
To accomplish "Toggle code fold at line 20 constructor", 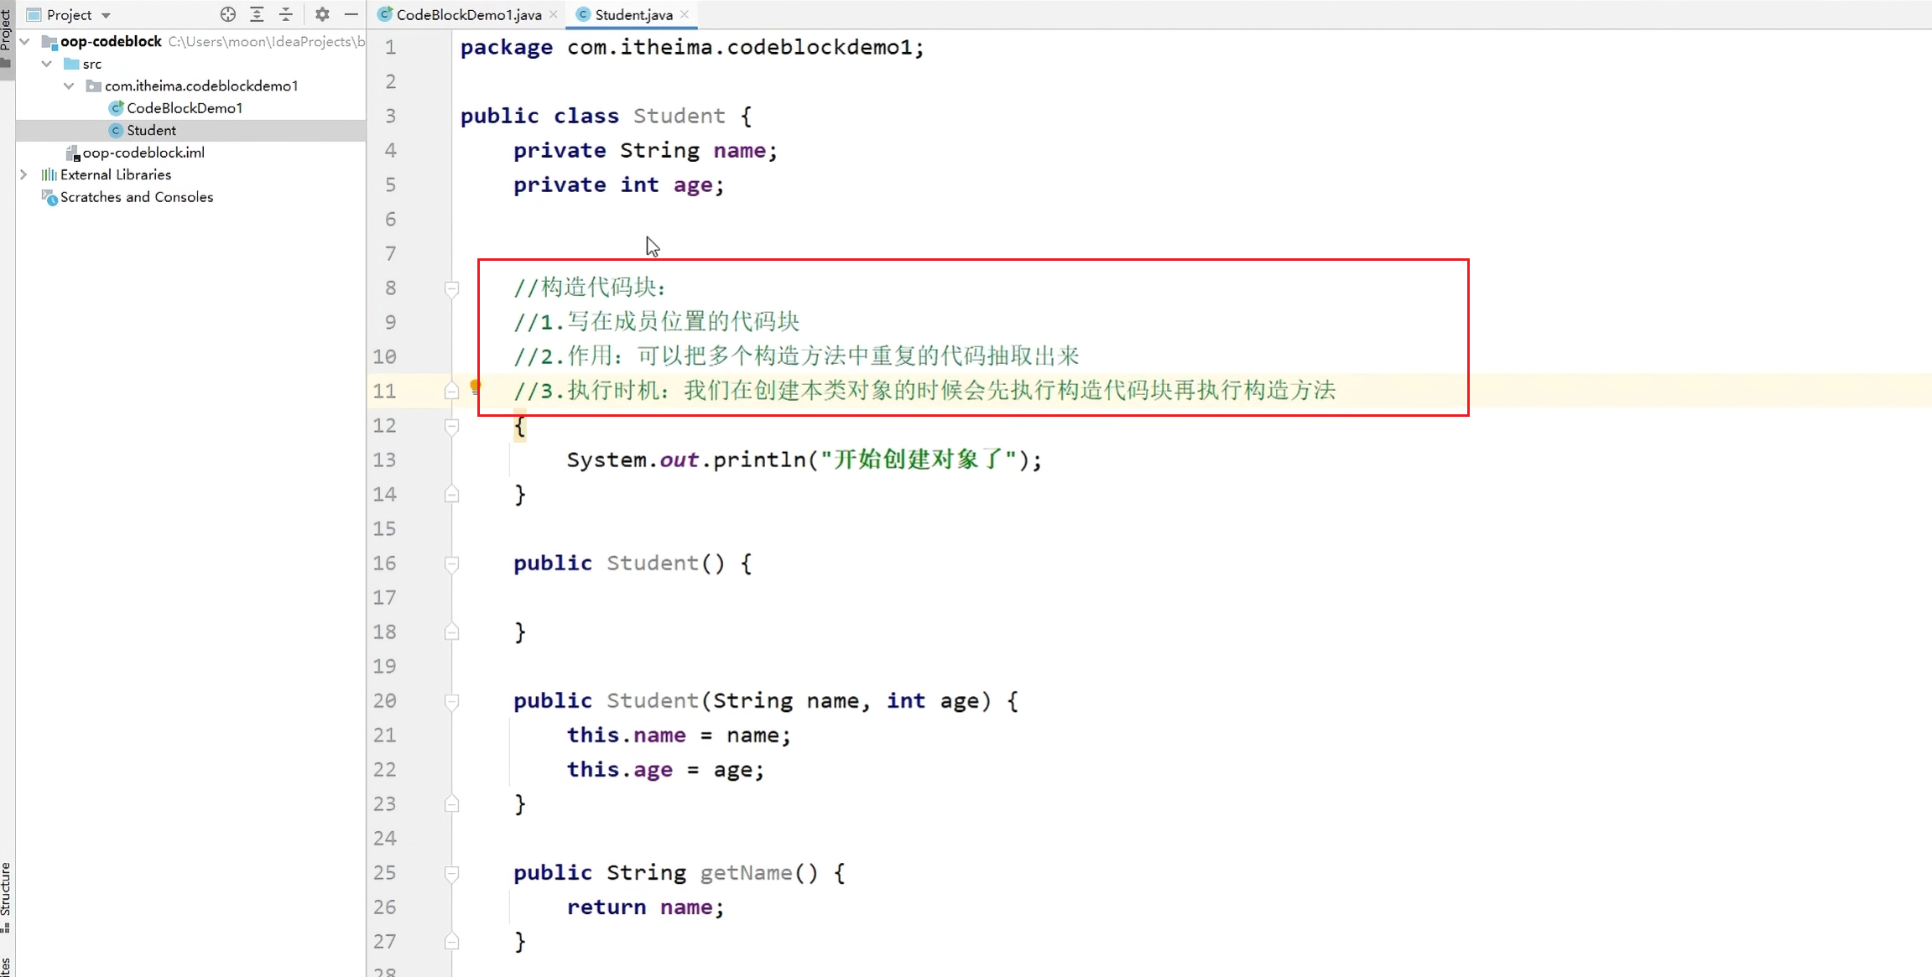I will pos(451,701).
